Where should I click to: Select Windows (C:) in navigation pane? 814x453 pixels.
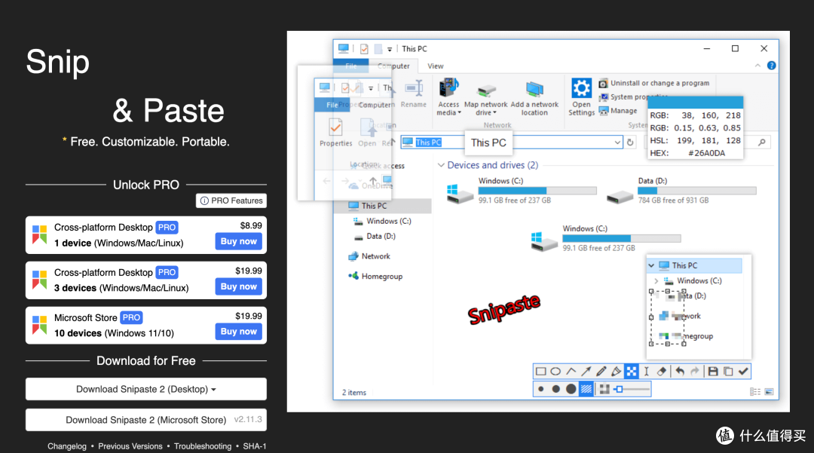pos(382,221)
